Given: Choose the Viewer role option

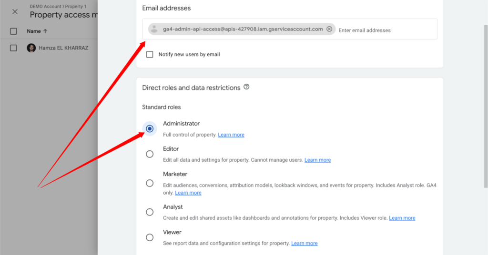Looking at the screenshot, I should click(150, 237).
